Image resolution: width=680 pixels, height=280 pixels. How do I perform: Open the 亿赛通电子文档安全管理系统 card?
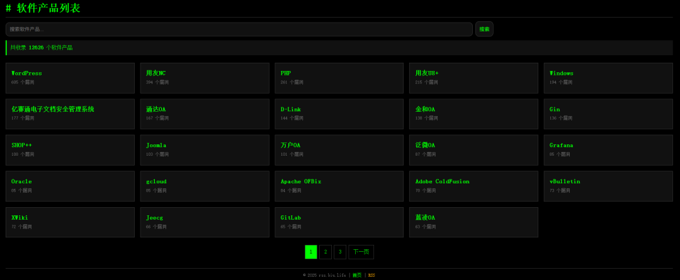tap(71, 114)
